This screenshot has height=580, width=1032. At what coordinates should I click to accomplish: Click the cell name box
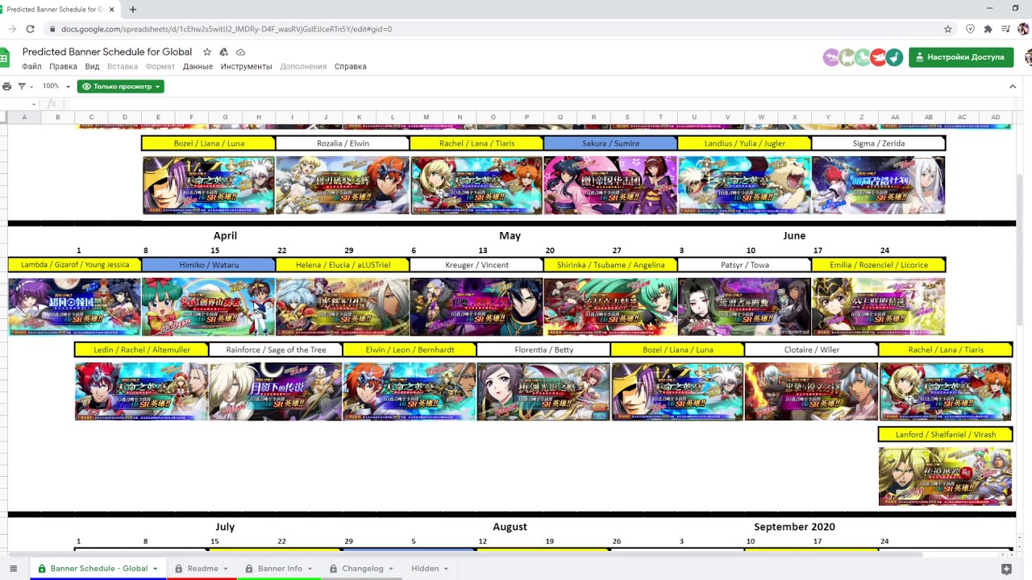(x=18, y=104)
